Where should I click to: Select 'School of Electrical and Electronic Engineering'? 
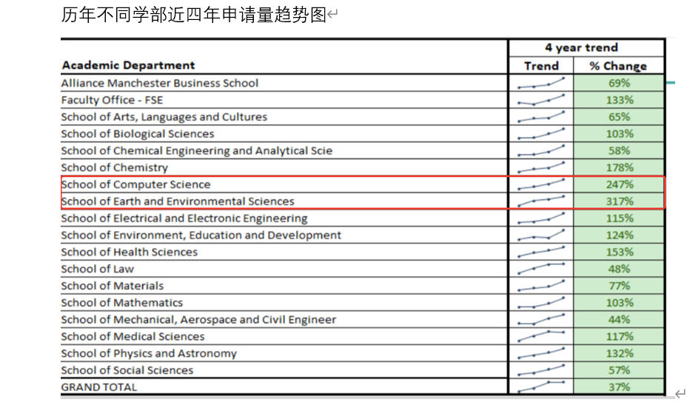pyautogui.click(x=184, y=218)
